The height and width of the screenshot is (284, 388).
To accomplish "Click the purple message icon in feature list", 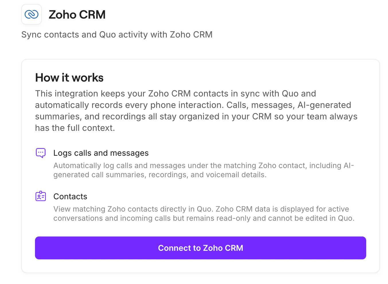I will [41, 153].
